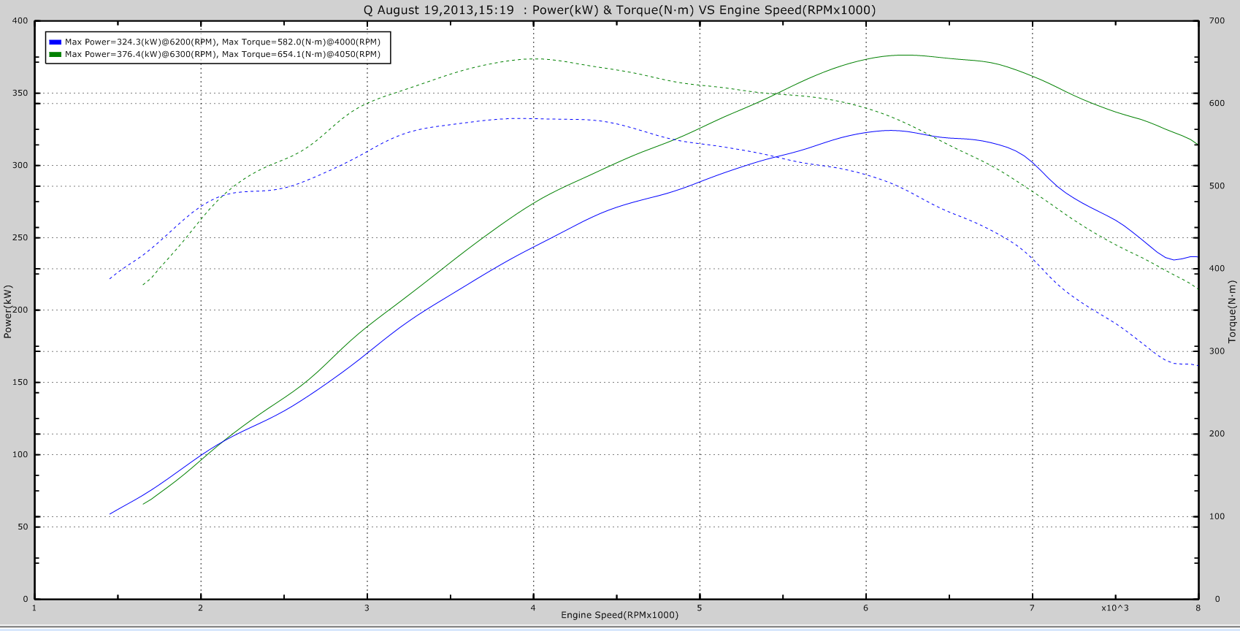Click the blue legend color swatch
The image size is (1240, 631).
pyautogui.click(x=56, y=42)
